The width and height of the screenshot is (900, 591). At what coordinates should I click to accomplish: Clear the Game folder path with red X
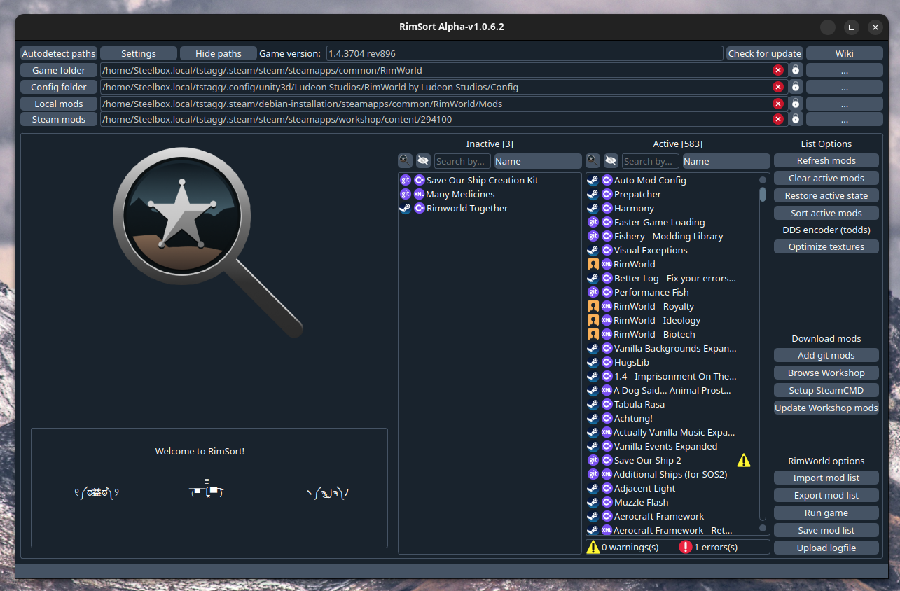point(778,70)
